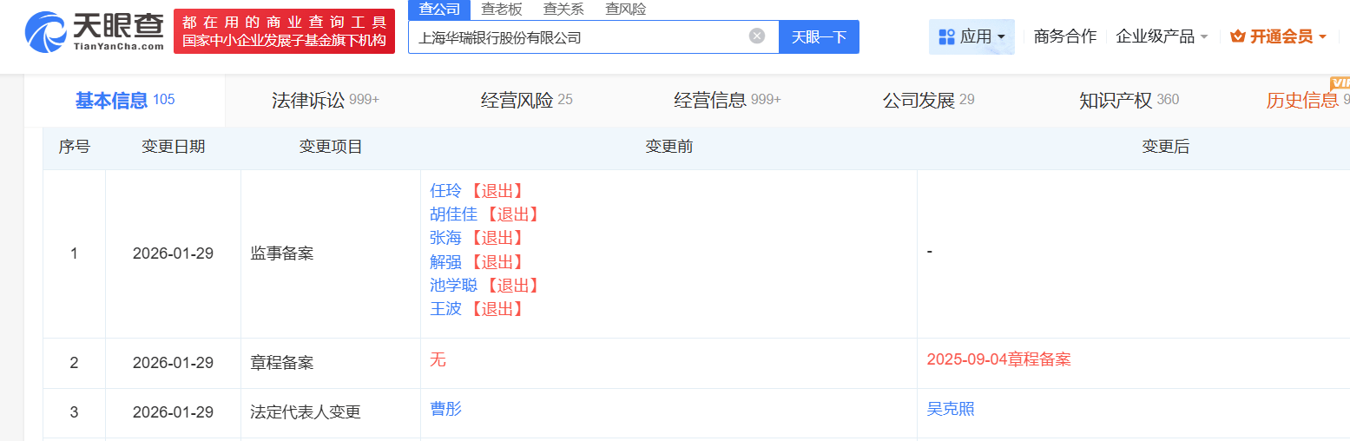Image resolution: width=1350 pixels, height=441 pixels.
Task: Expand the 应用 dropdown menu
Action: [971, 36]
